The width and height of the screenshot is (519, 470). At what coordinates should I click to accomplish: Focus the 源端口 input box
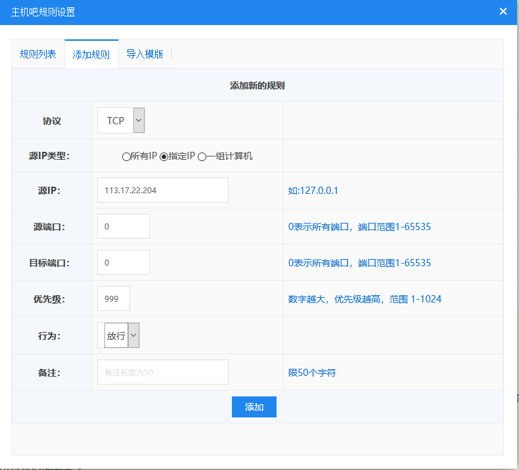pos(123,226)
